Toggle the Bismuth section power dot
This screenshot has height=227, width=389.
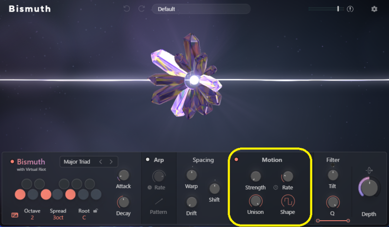click(12, 162)
